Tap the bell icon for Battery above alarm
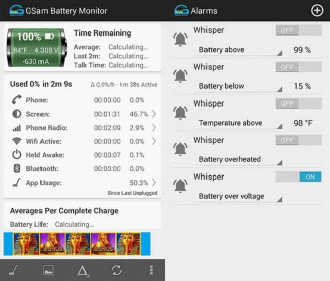The image size is (330, 281). pyautogui.click(x=180, y=39)
